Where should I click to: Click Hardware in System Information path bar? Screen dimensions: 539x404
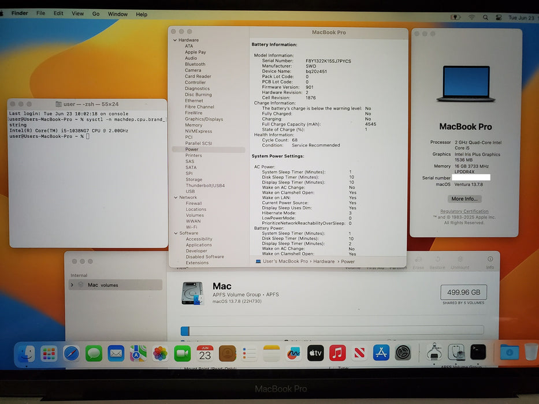coord(324,261)
